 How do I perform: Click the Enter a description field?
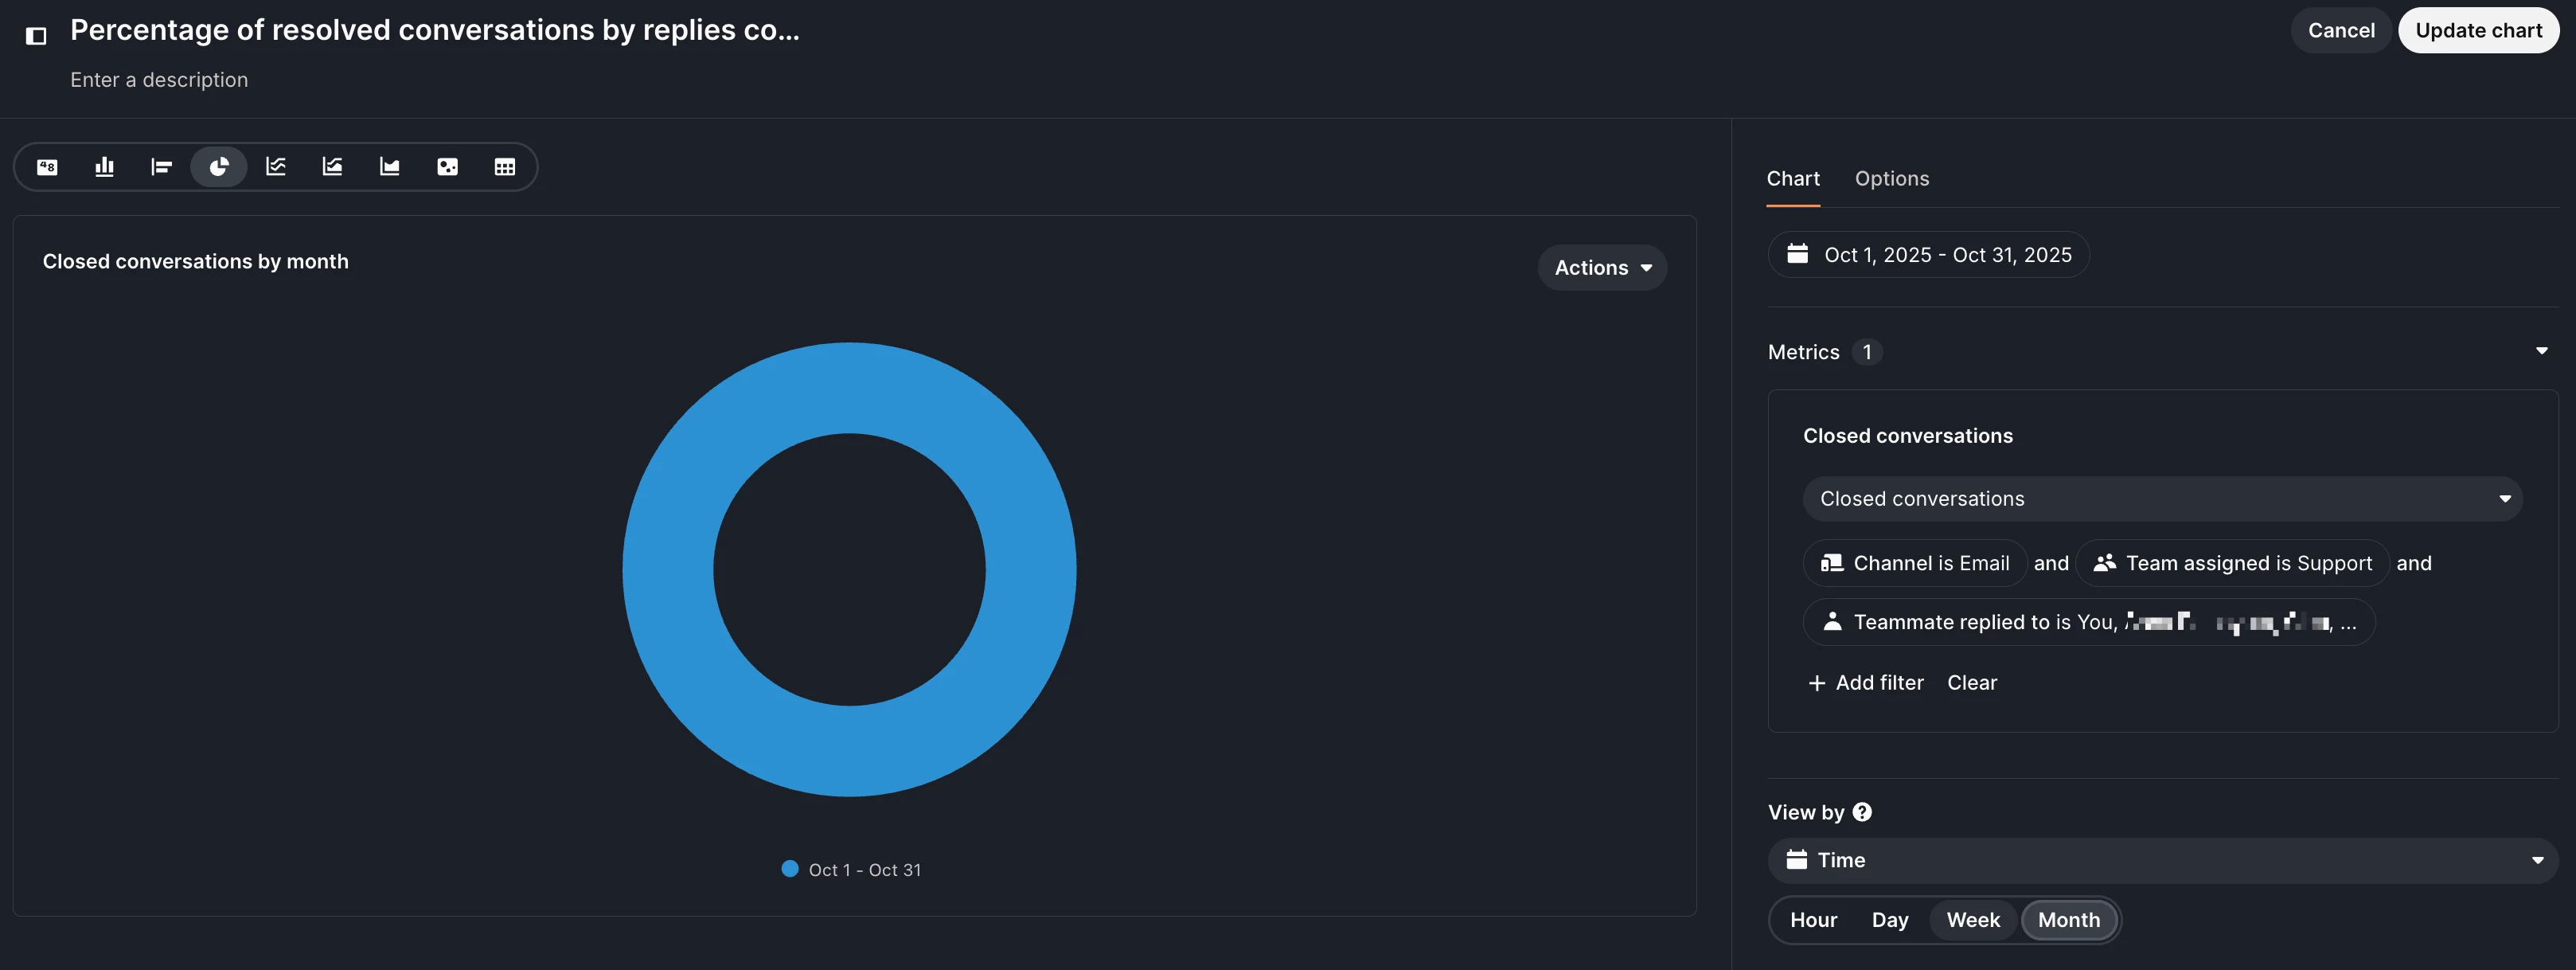[159, 80]
